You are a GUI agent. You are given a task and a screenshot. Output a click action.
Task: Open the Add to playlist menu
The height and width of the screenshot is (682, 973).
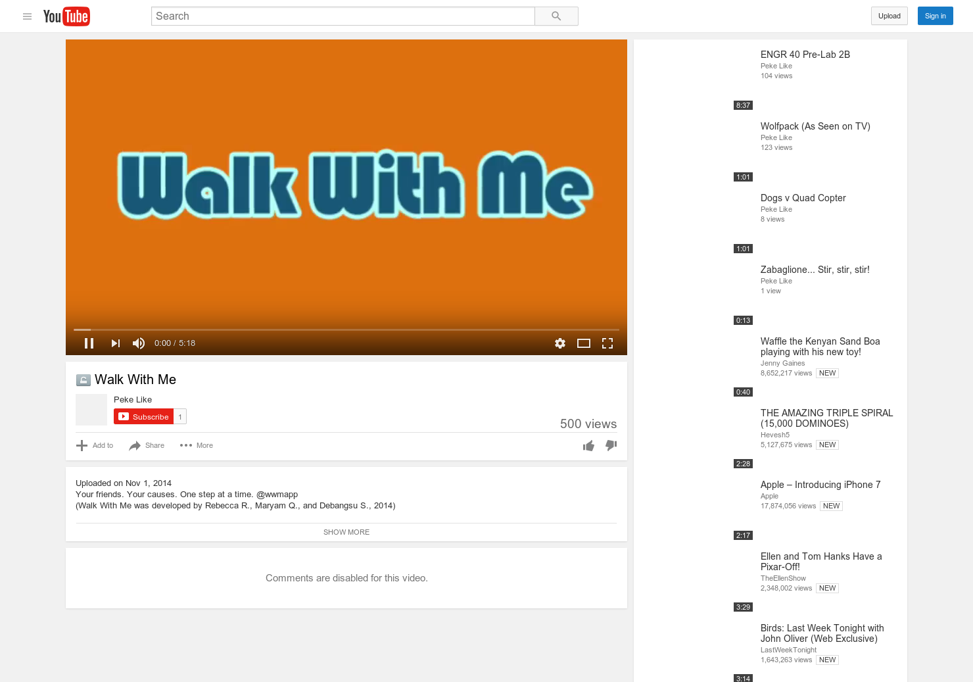[x=94, y=445]
